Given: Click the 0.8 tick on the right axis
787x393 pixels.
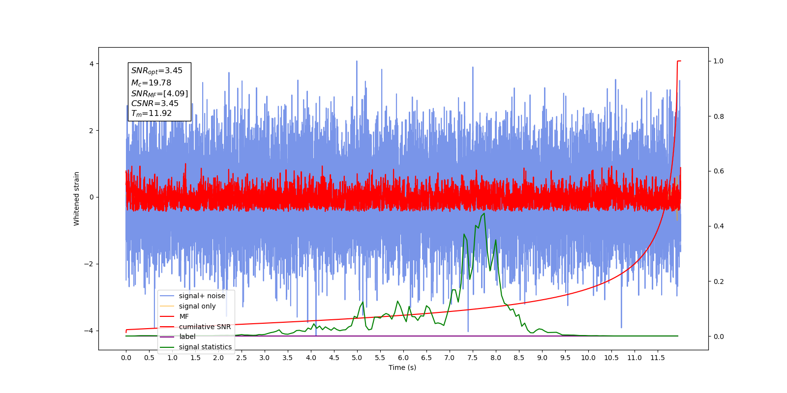Looking at the screenshot, I should pyautogui.click(x=719, y=116).
